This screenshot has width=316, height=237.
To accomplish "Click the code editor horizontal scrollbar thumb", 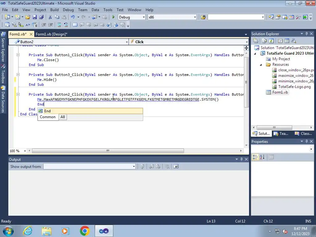I will point(108,151).
